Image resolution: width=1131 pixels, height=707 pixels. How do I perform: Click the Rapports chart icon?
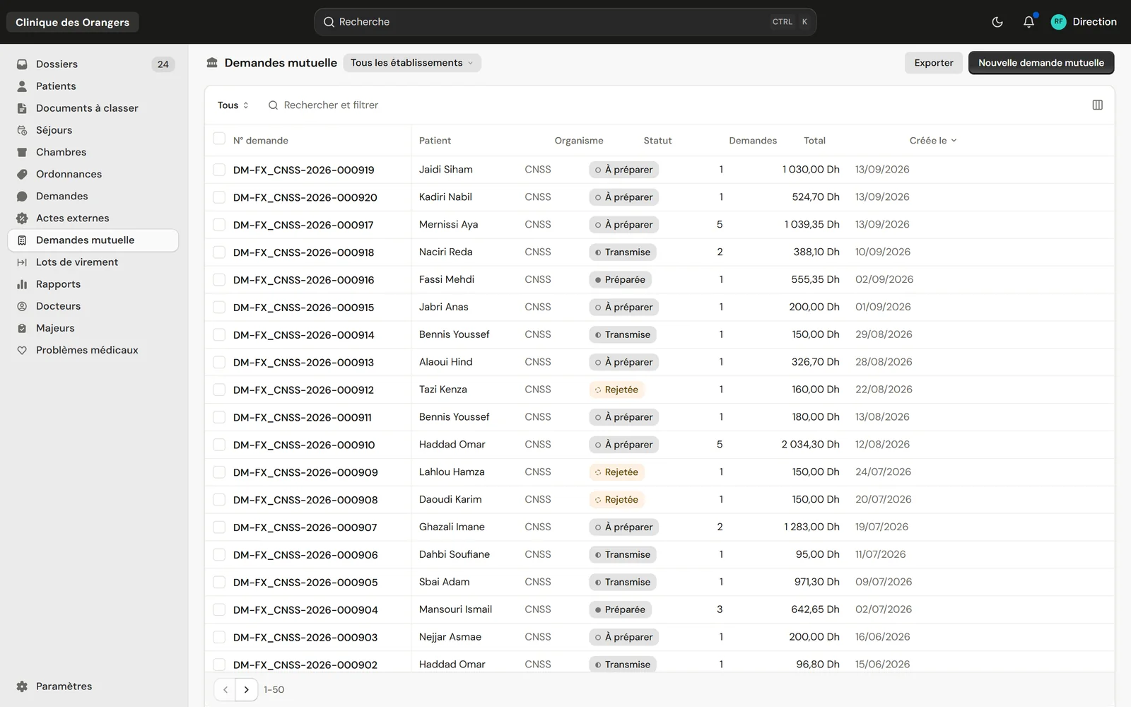(x=22, y=284)
